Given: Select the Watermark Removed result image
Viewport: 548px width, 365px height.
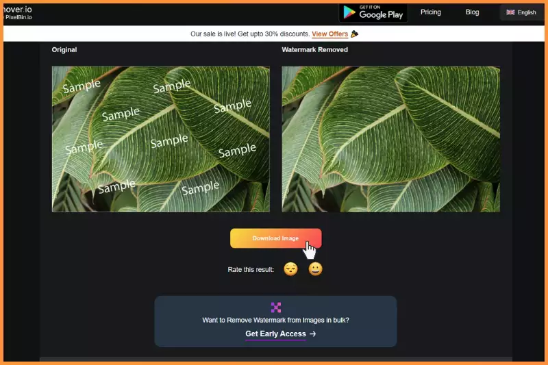Looking at the screenshot, I should click(390, 139).
